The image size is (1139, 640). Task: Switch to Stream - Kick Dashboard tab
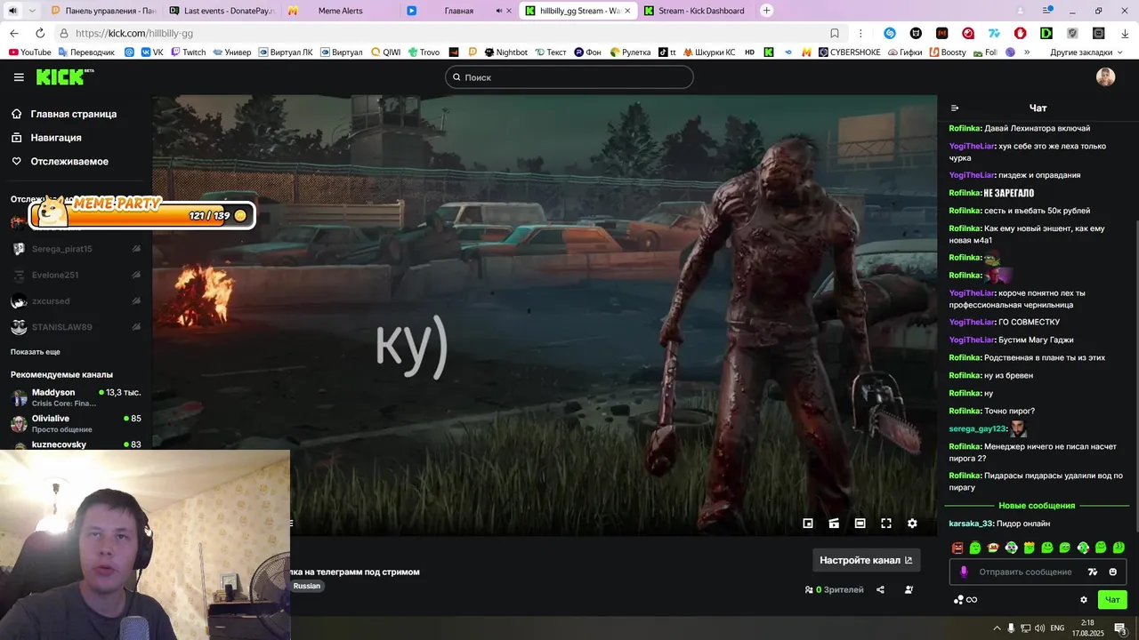pos(695,11)
